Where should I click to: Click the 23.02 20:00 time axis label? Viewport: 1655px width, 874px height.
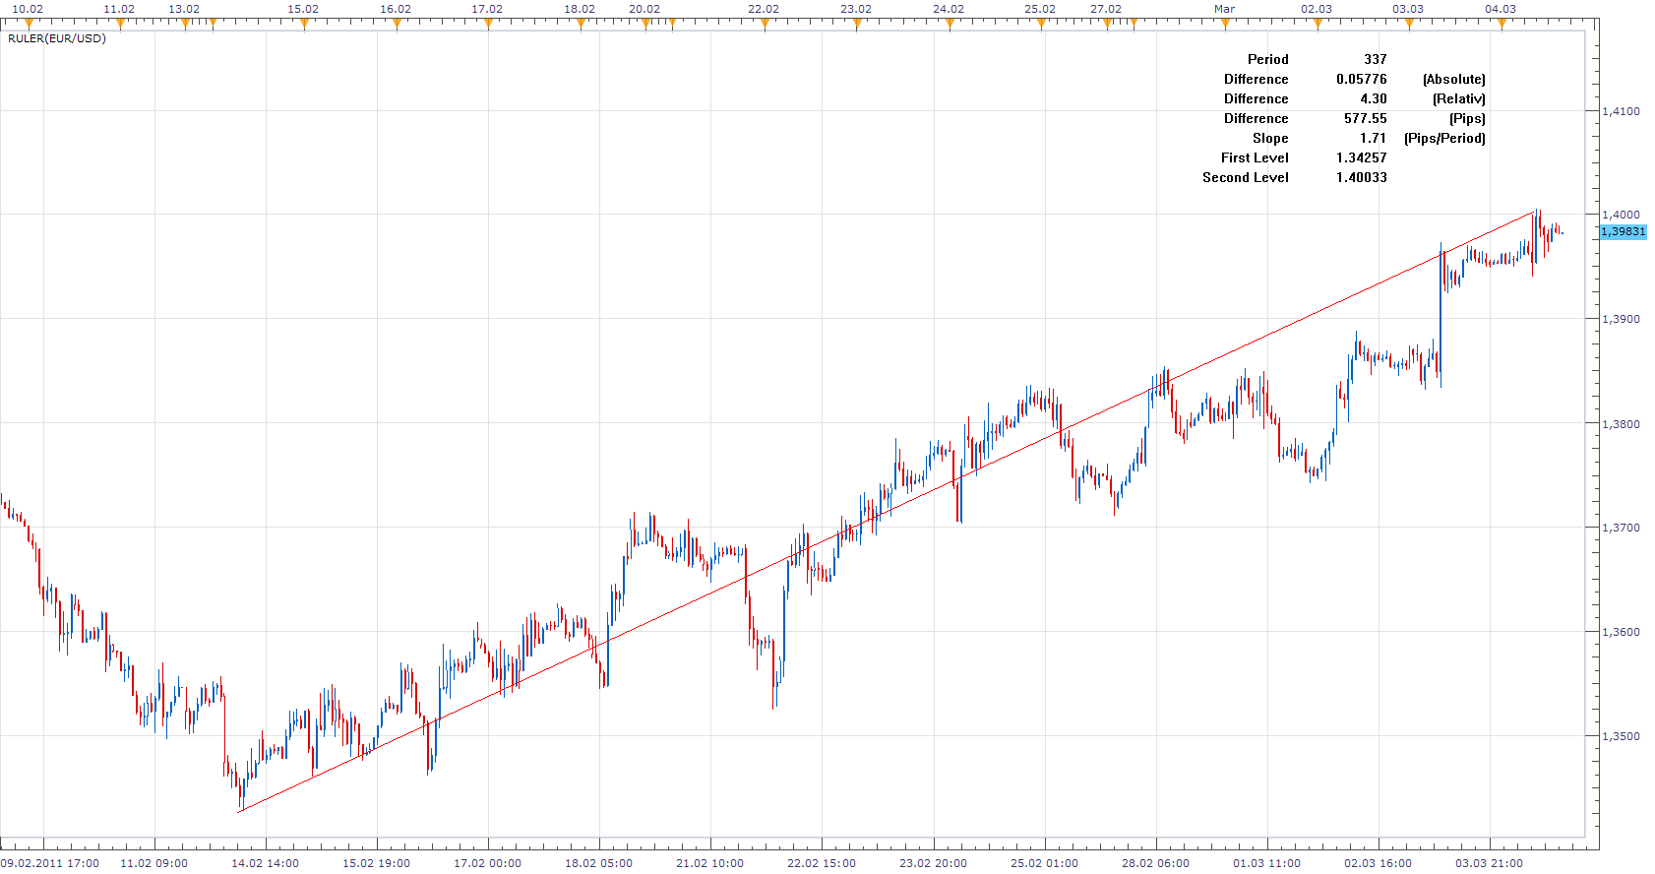point(933,863)
